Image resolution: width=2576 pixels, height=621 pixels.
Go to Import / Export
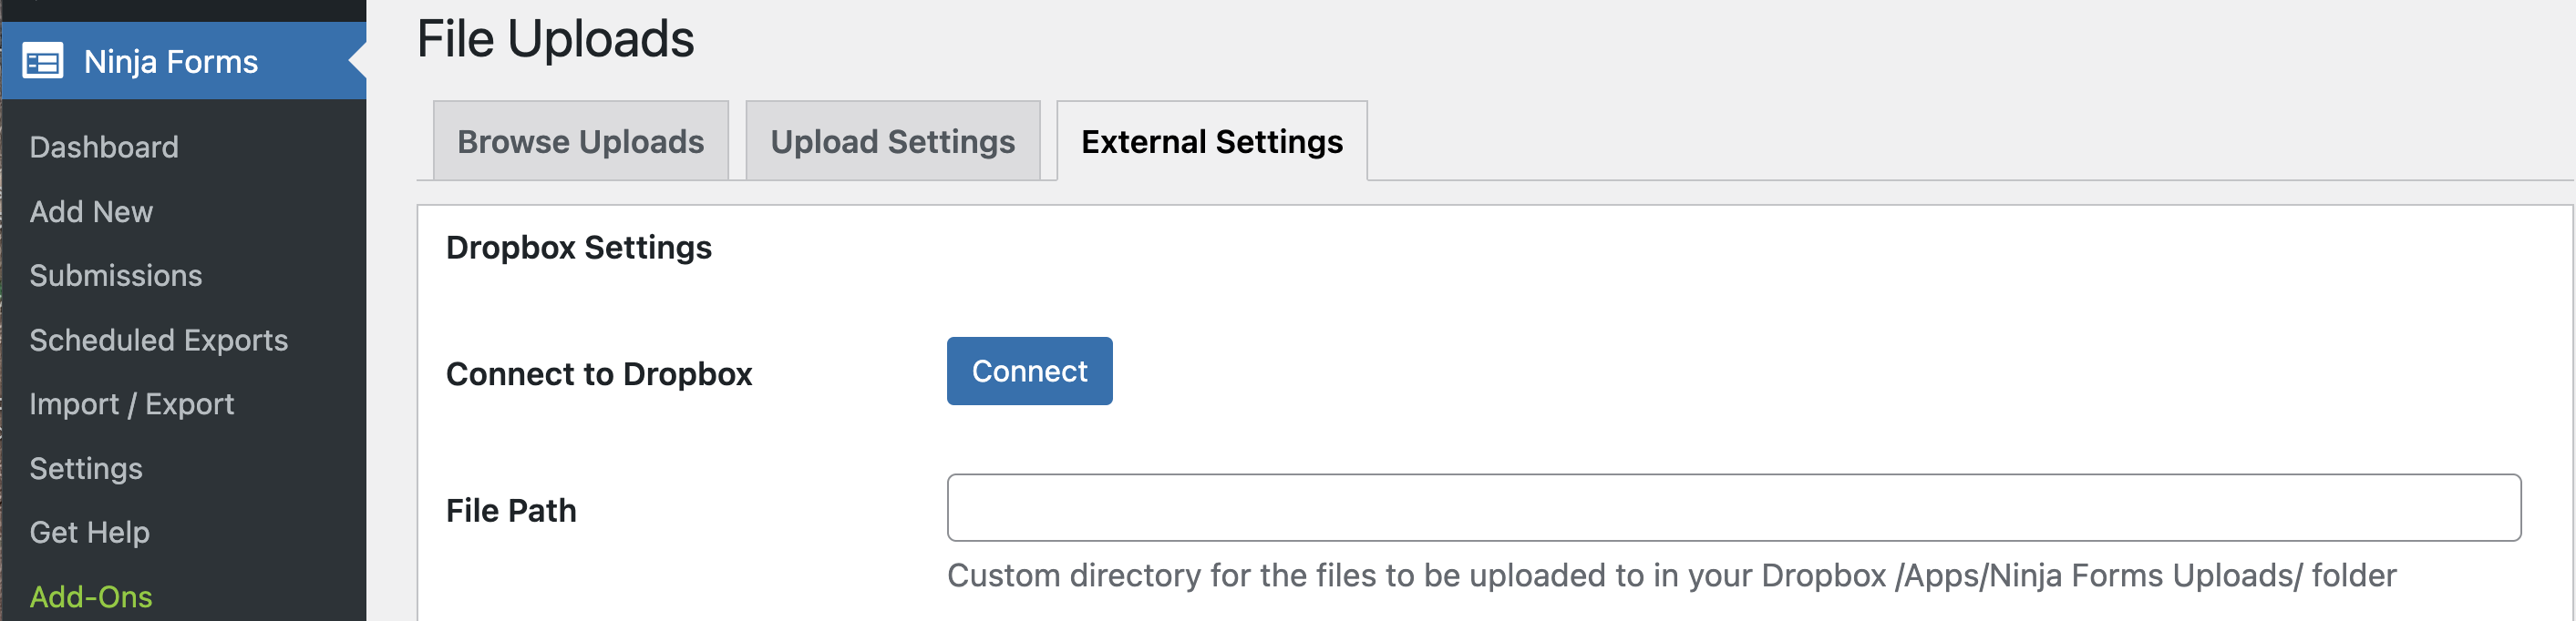click(133, 403)
